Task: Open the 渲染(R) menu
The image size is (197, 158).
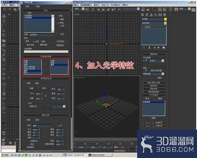Action: pos(97,5)
